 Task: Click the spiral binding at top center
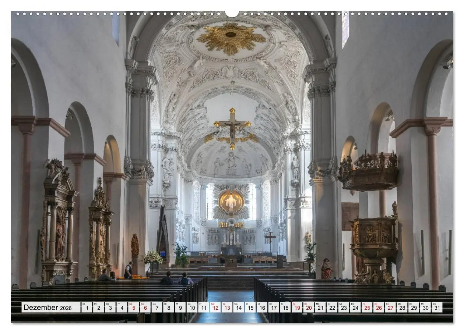(x=232, y=13)
